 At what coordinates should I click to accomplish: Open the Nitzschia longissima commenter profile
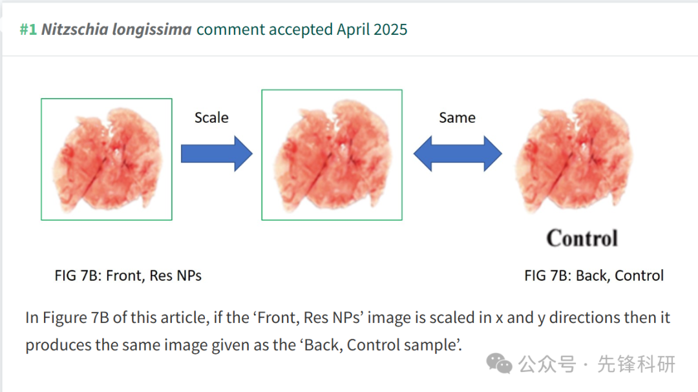point(116,29)
